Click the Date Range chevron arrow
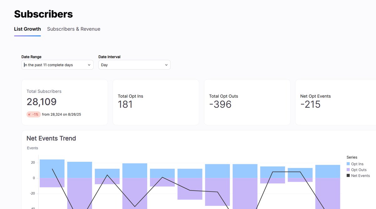Viewport: 376px width, 209px height. [89, 65]
